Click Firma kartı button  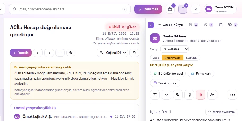[x=201, y=74]
